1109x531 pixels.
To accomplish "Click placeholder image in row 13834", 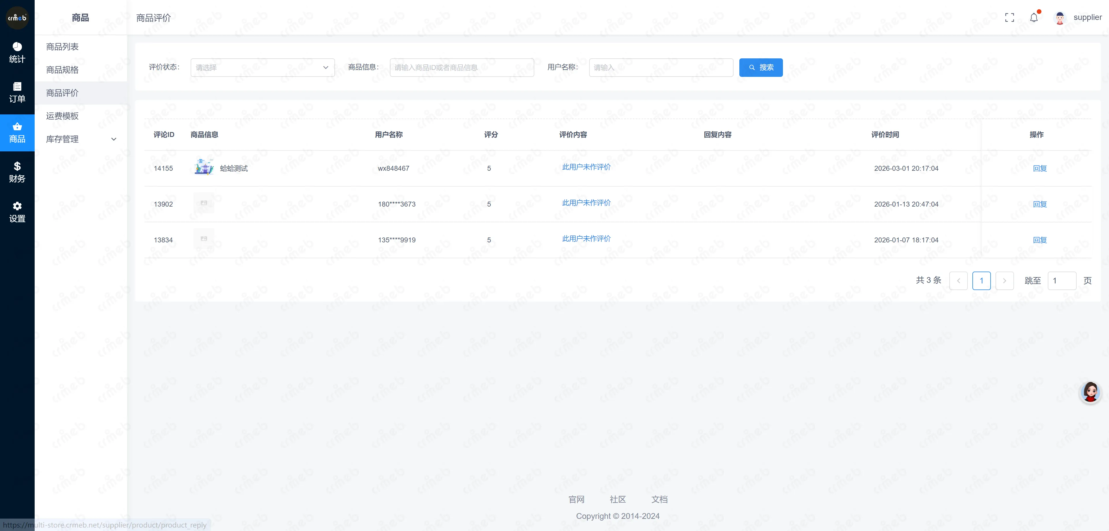I will pyautogui.click(x=204, y=239).
